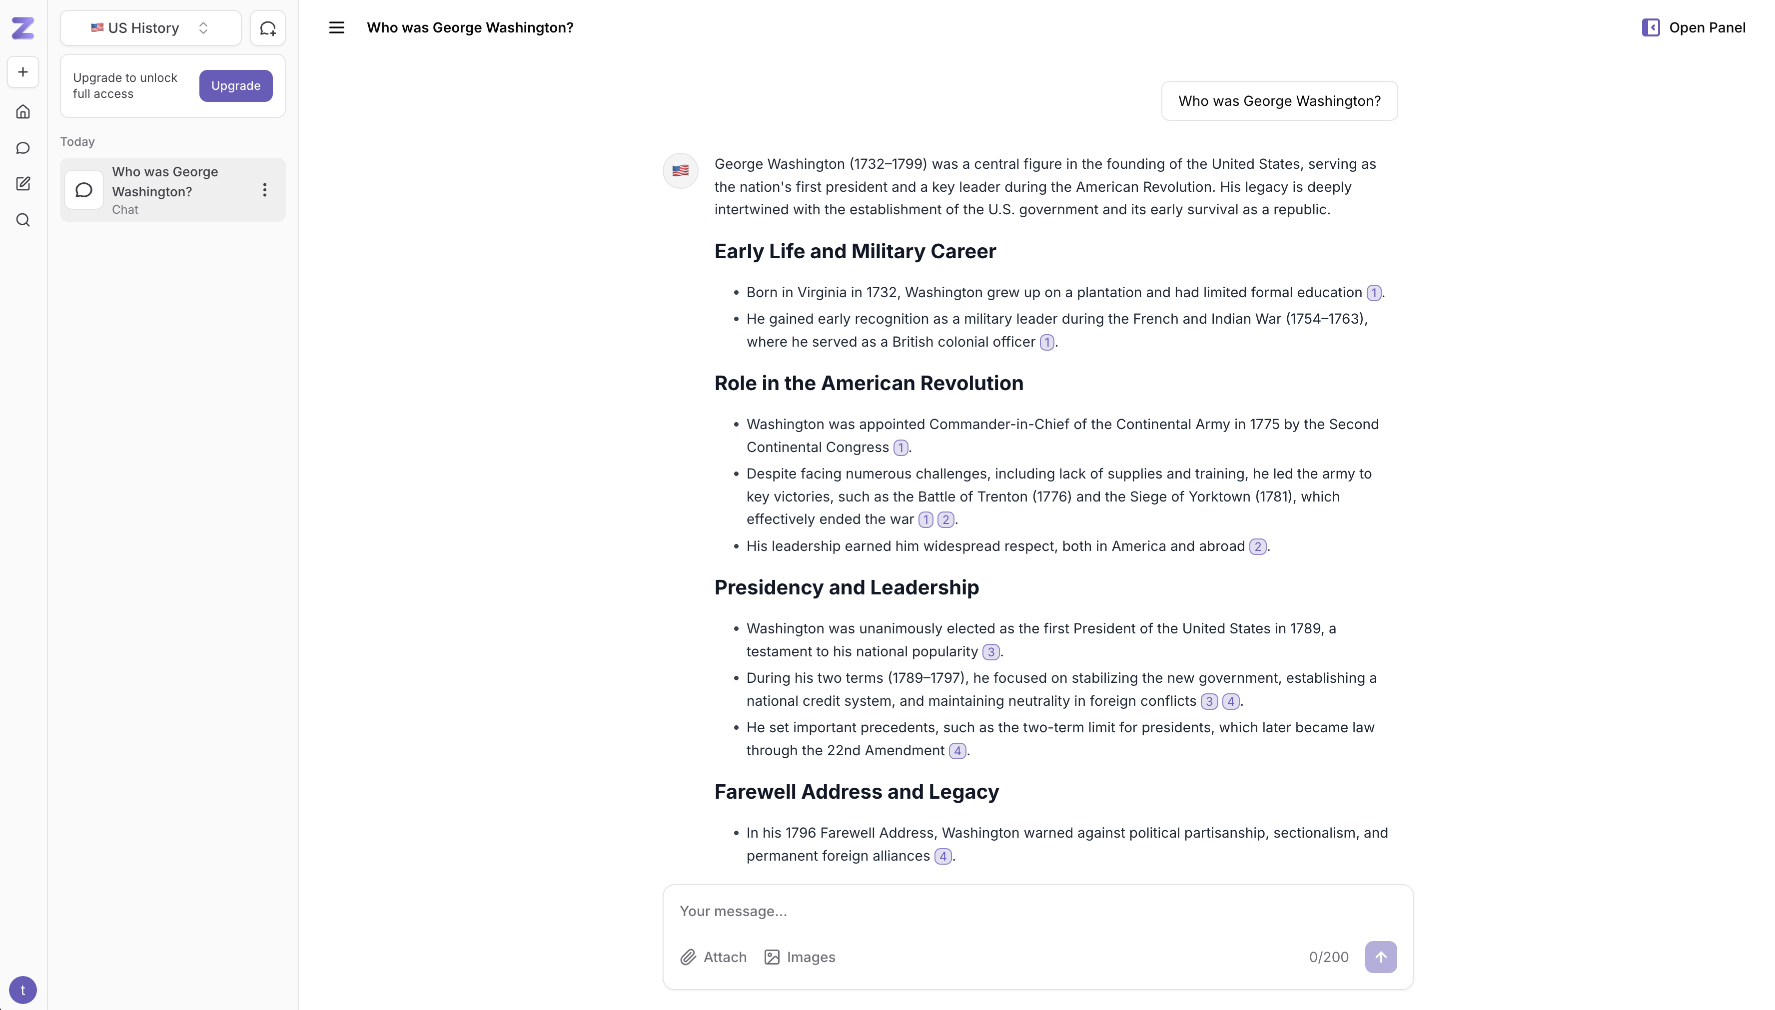Open citation 4 after permanent foreign alliances
Viewport: 1775px width, 1010px height.
tap(942, 855)
